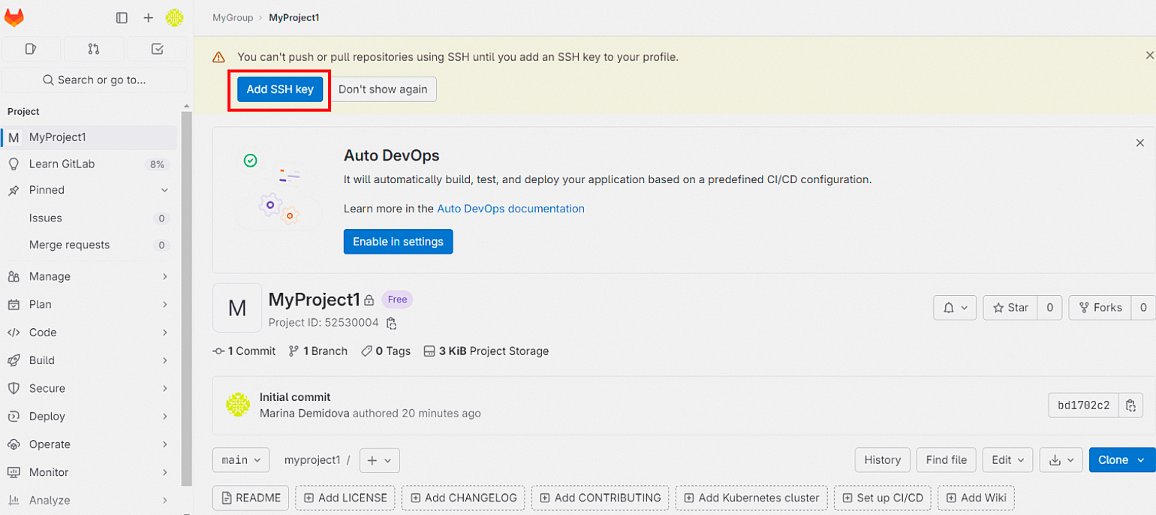Click the plus Create new icon

[149, 17]
